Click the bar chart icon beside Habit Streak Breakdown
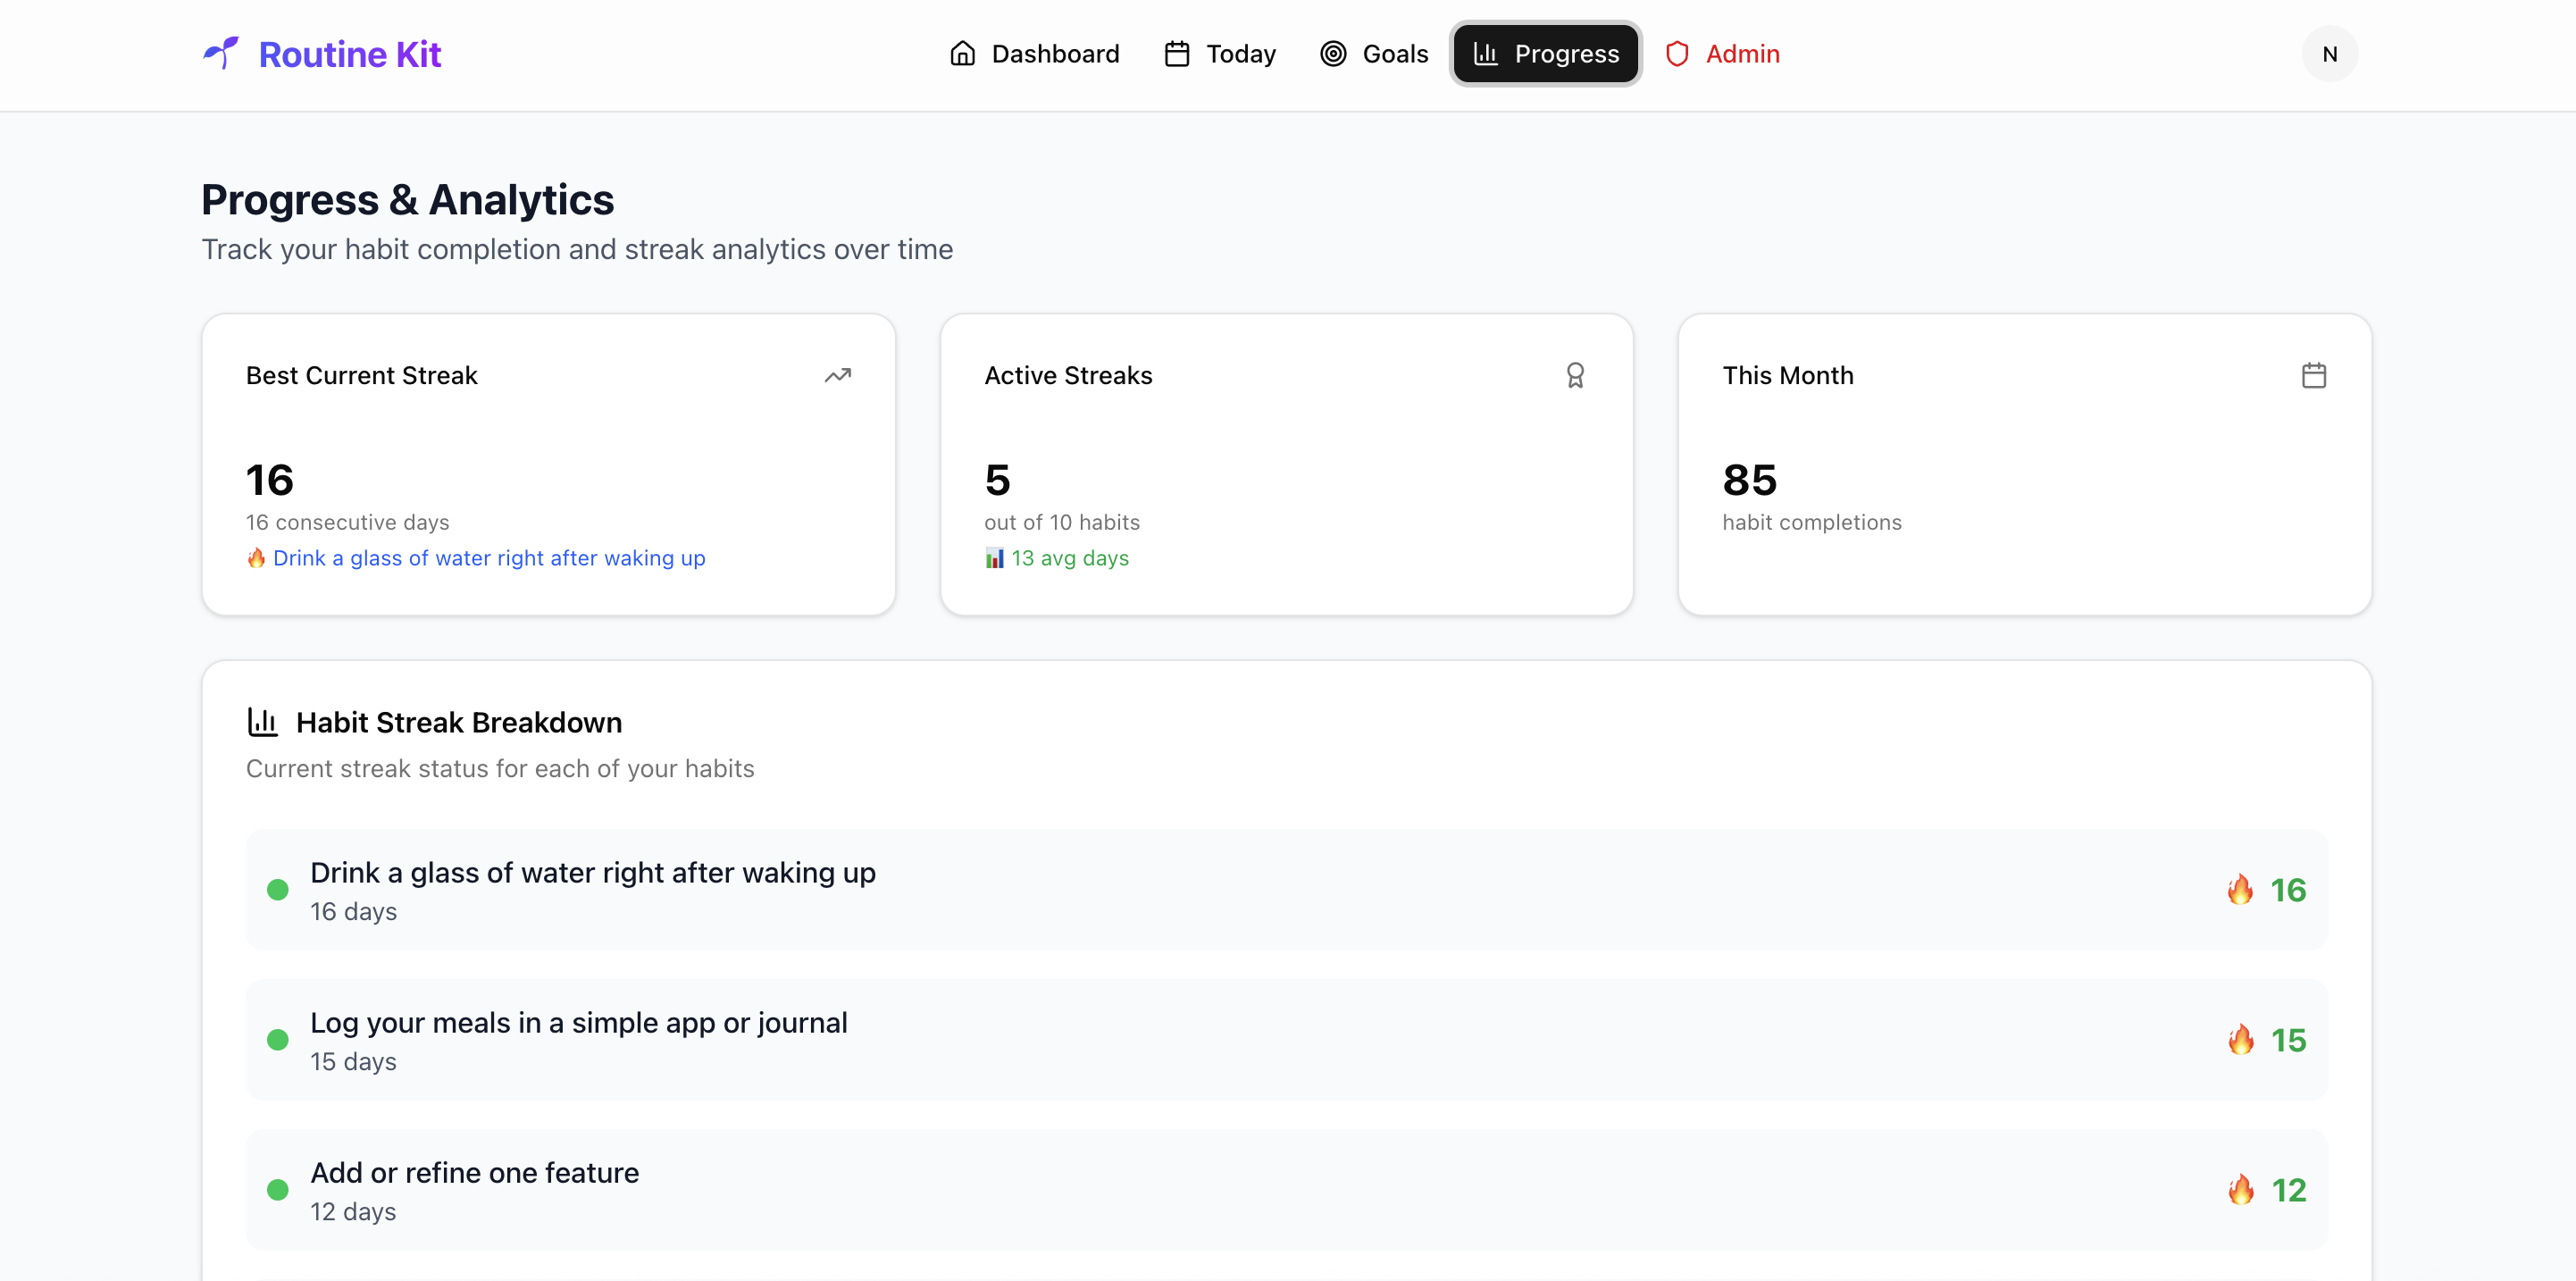The width and height of the screenshot is (2576, 1281). (262, 722)
